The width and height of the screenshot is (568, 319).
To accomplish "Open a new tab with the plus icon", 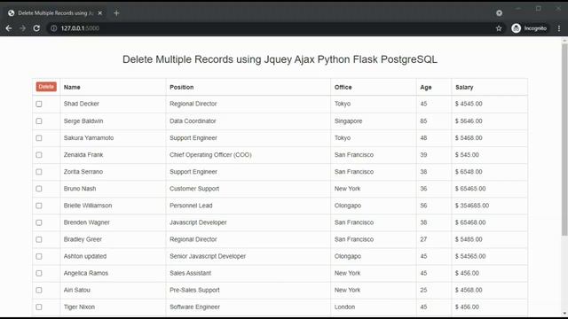I will pyautogui.click(x=116, y=13).
